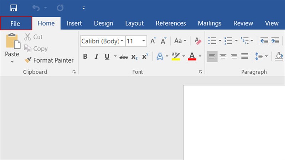This screenshot has height=160, width=285.
Task: Toggle Strikethrough formatting
Action: (x=123, y=57)
